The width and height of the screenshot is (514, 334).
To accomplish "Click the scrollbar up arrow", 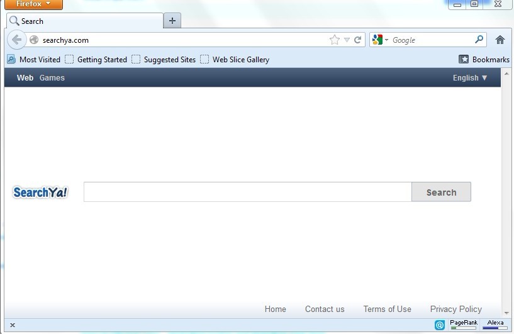I will tap(506, 74).
